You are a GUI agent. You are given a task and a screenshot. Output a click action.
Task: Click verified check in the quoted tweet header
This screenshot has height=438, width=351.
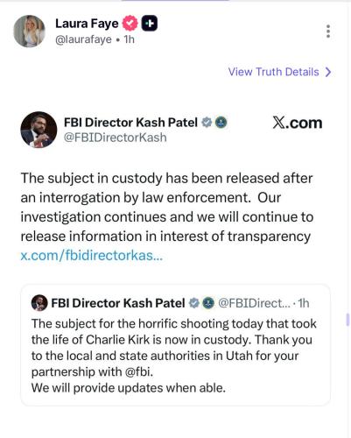coord(193,303)
